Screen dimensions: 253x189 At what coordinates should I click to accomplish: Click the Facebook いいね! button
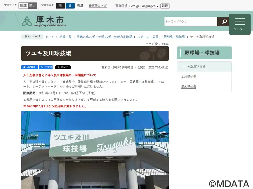coord(29,67)
